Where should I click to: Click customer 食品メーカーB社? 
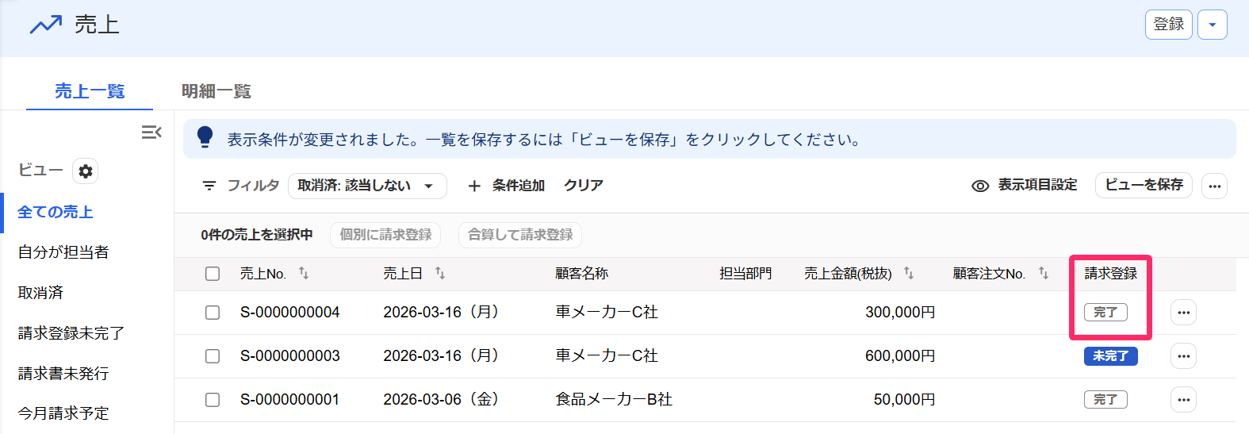(614, 400)
